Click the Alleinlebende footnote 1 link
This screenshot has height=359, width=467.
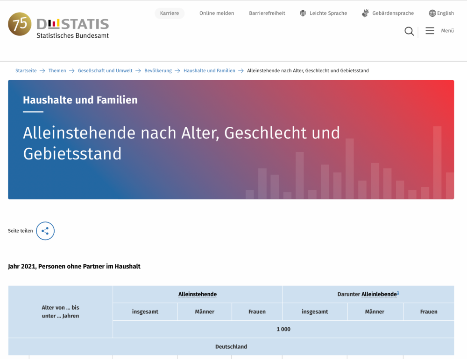click(x=398, y=292)
